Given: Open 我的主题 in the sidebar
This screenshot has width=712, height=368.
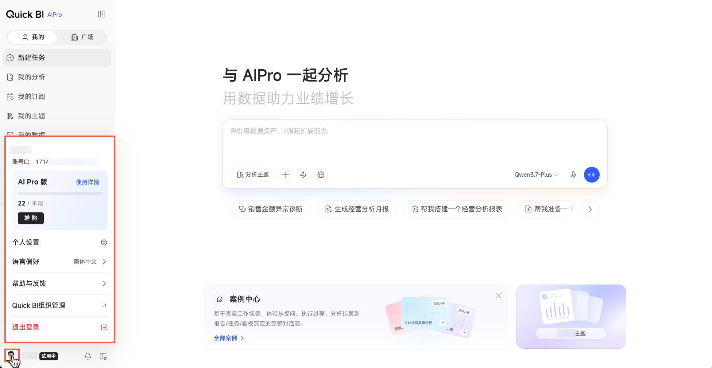Looking at the screenshot, I should (57, 116).
